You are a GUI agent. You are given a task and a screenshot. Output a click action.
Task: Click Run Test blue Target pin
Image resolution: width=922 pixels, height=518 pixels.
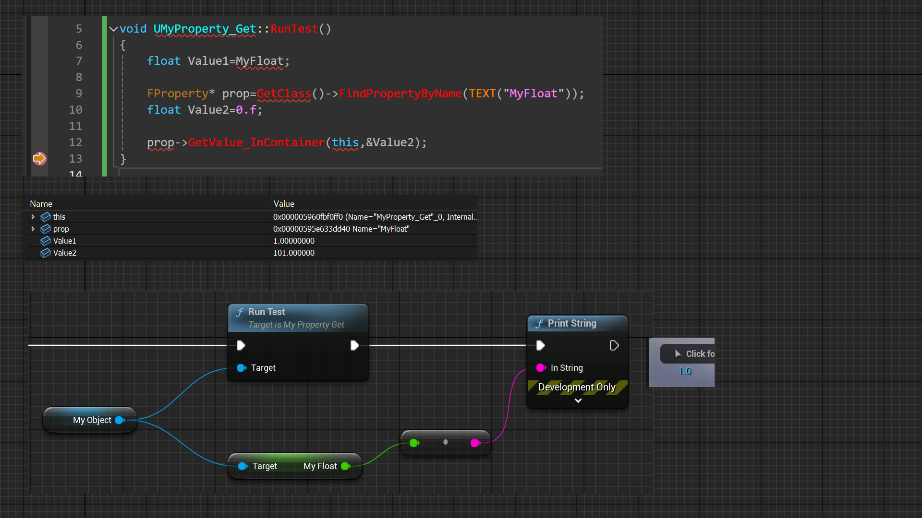(x=241, y=368)
